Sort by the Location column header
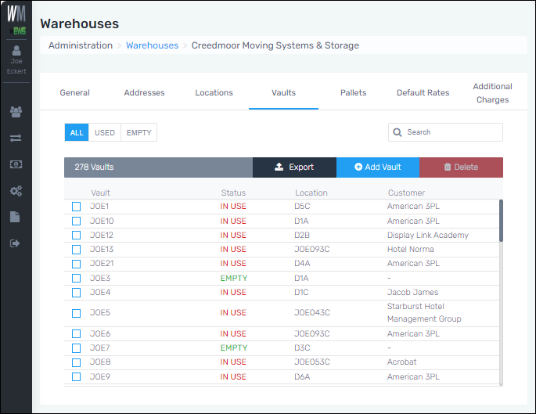The height and width of the screenshot is (414, 536). (x=311, y=193)
